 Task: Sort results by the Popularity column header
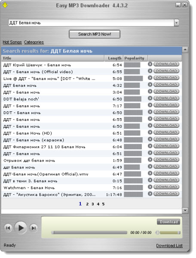tap(135, 58)
